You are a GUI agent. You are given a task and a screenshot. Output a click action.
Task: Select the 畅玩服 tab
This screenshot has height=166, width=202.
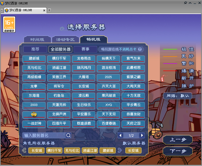(94, 39)
